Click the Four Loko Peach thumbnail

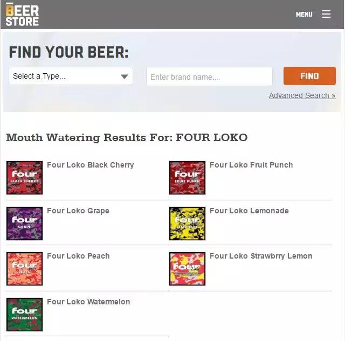point(24,268)
